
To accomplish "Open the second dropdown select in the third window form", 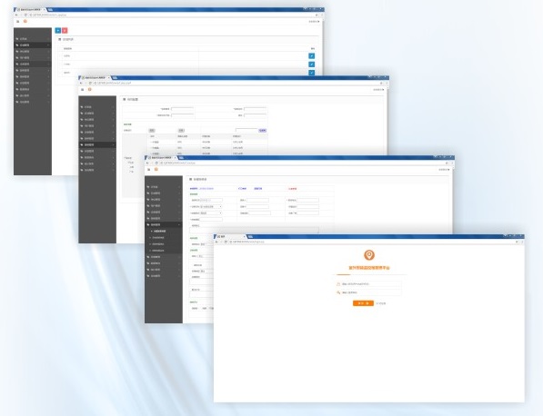I will (211, 213).
